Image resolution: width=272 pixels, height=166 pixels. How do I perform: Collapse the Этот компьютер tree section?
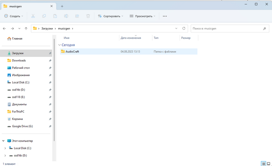[x=3, y=141]
